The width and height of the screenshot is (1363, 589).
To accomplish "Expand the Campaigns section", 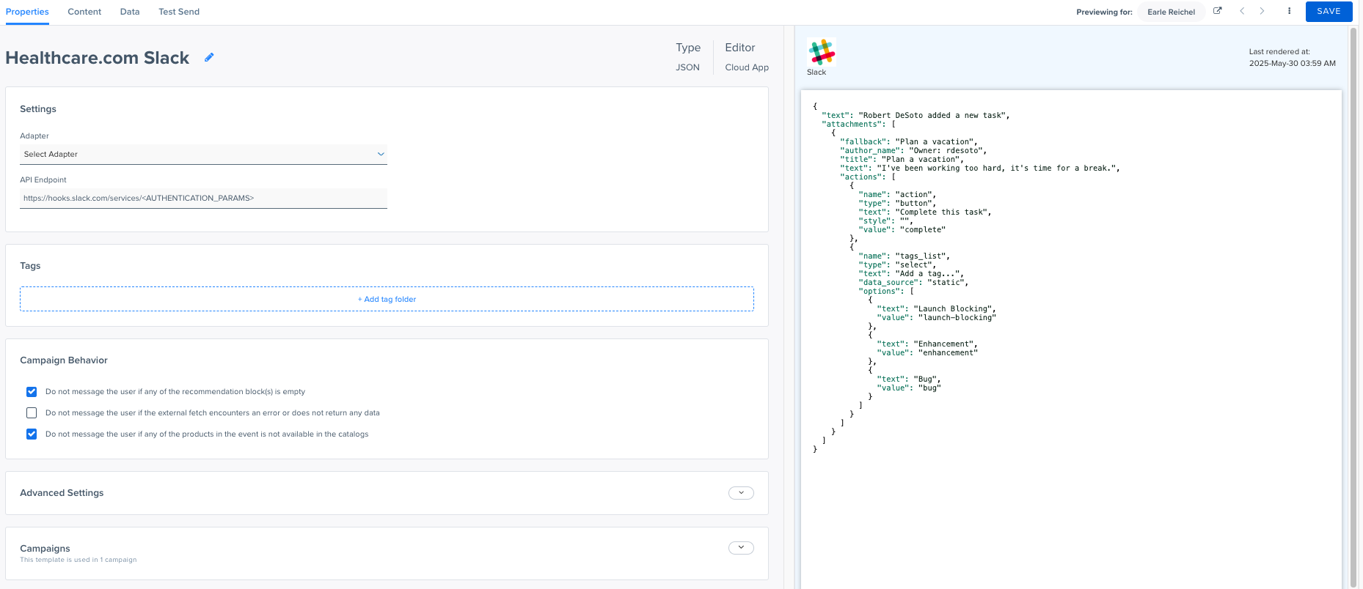I will click(741, 548).
